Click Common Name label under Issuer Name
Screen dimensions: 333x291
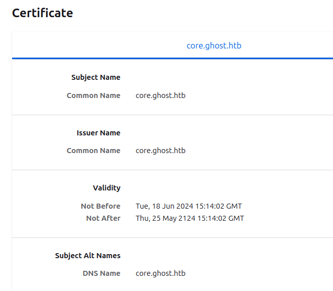93,151
